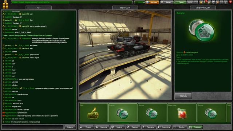Screen dimensions: 233x131
Task: Open notifications icon with red badge
Action: (x=205, y=3)
